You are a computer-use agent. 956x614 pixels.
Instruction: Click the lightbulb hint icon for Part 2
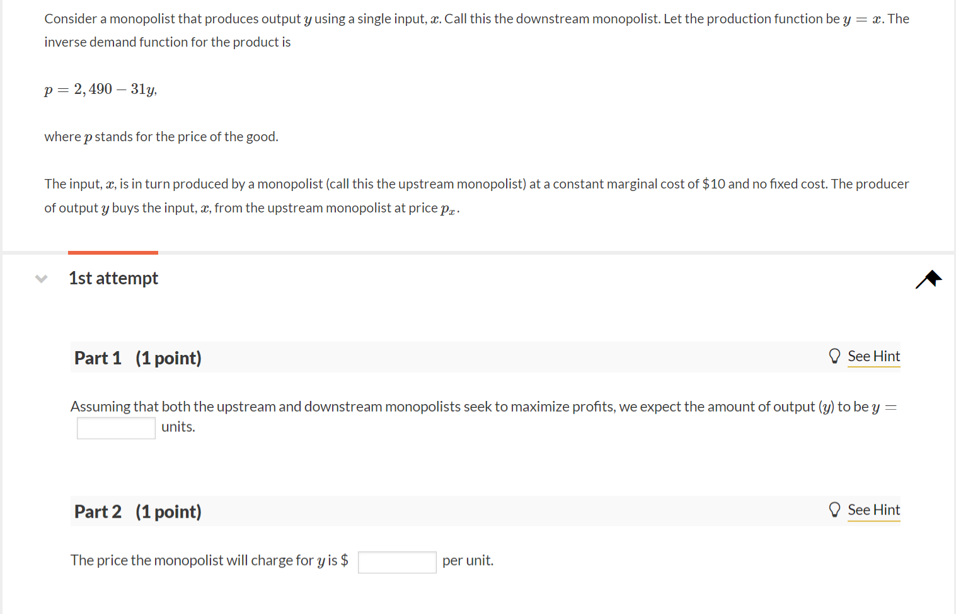coord(834,509)
